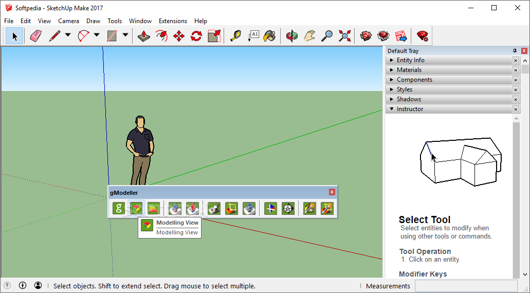Open the 3D Warehouse icon
Image resolution: width=530 pixels, height=293 pixels.
coord(365,36)
